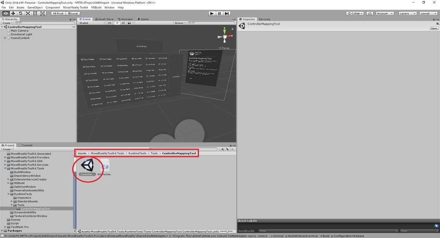Image resolution: width=440 pixels, height=238 pixels.
Task: Collapse MixedRealityToolkit.Tools folder
Action: (5, 168)
